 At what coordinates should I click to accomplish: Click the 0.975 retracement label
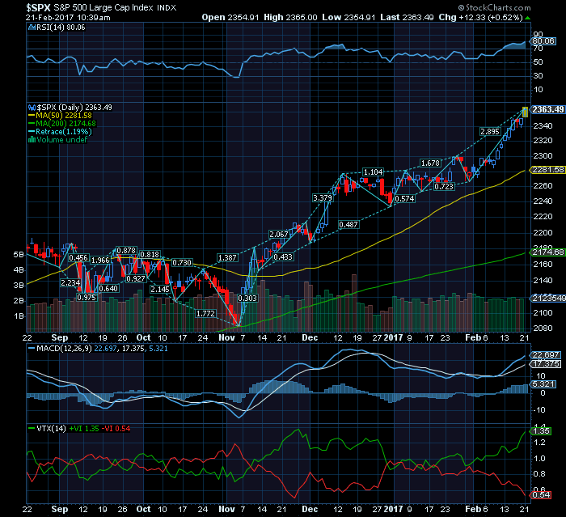coord(87,298)
